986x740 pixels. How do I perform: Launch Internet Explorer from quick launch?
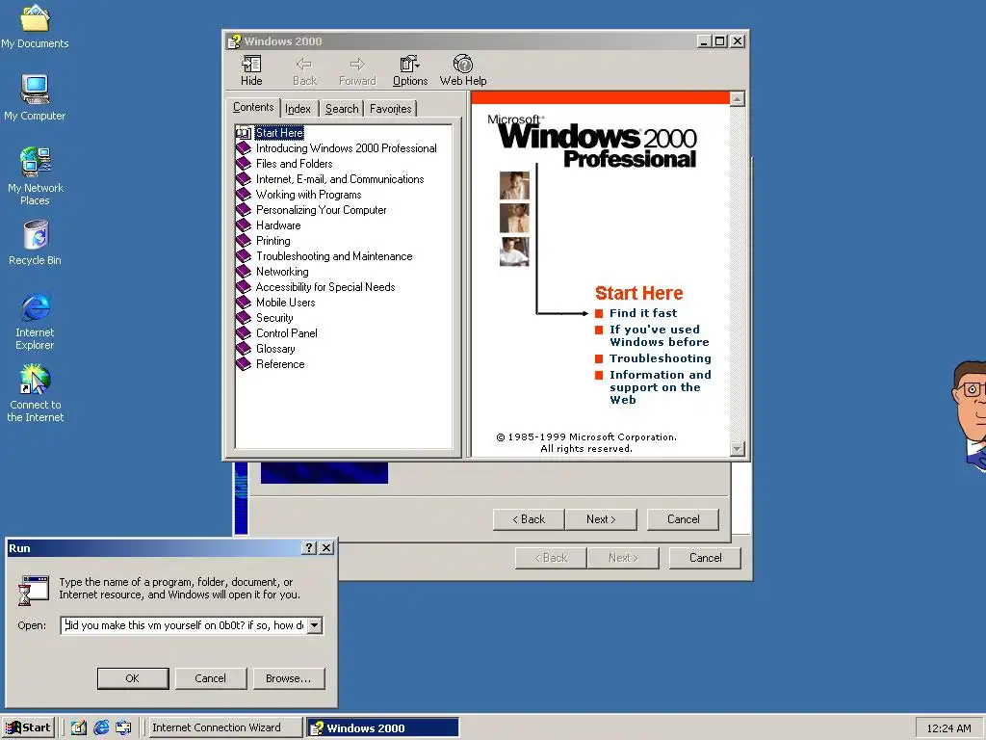click(101, 728)
